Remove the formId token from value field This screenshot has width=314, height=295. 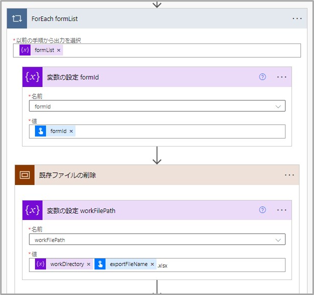pos(71,131)
